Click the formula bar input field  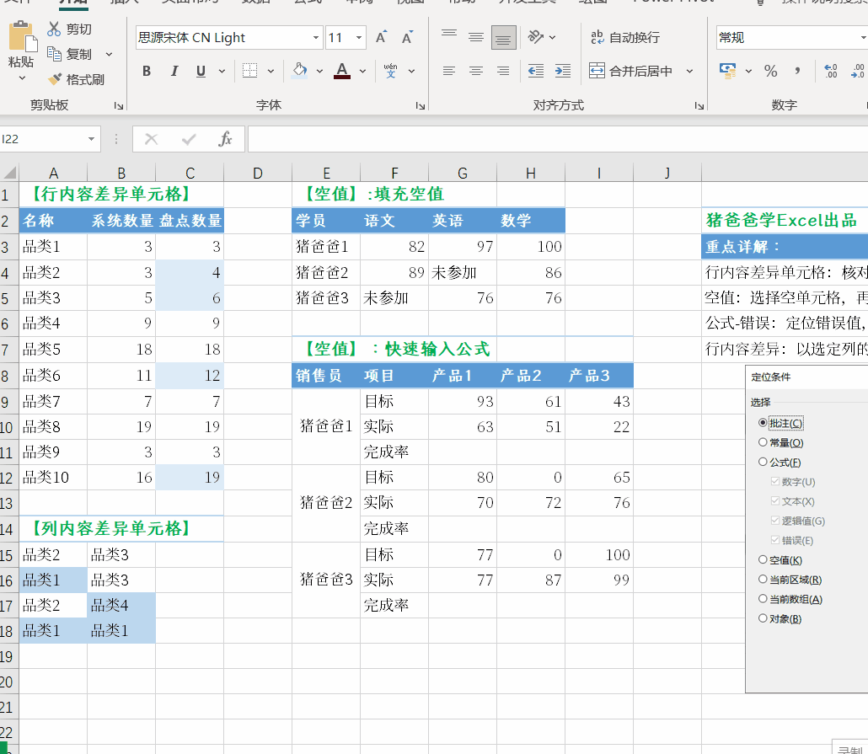tap(557, 139)
